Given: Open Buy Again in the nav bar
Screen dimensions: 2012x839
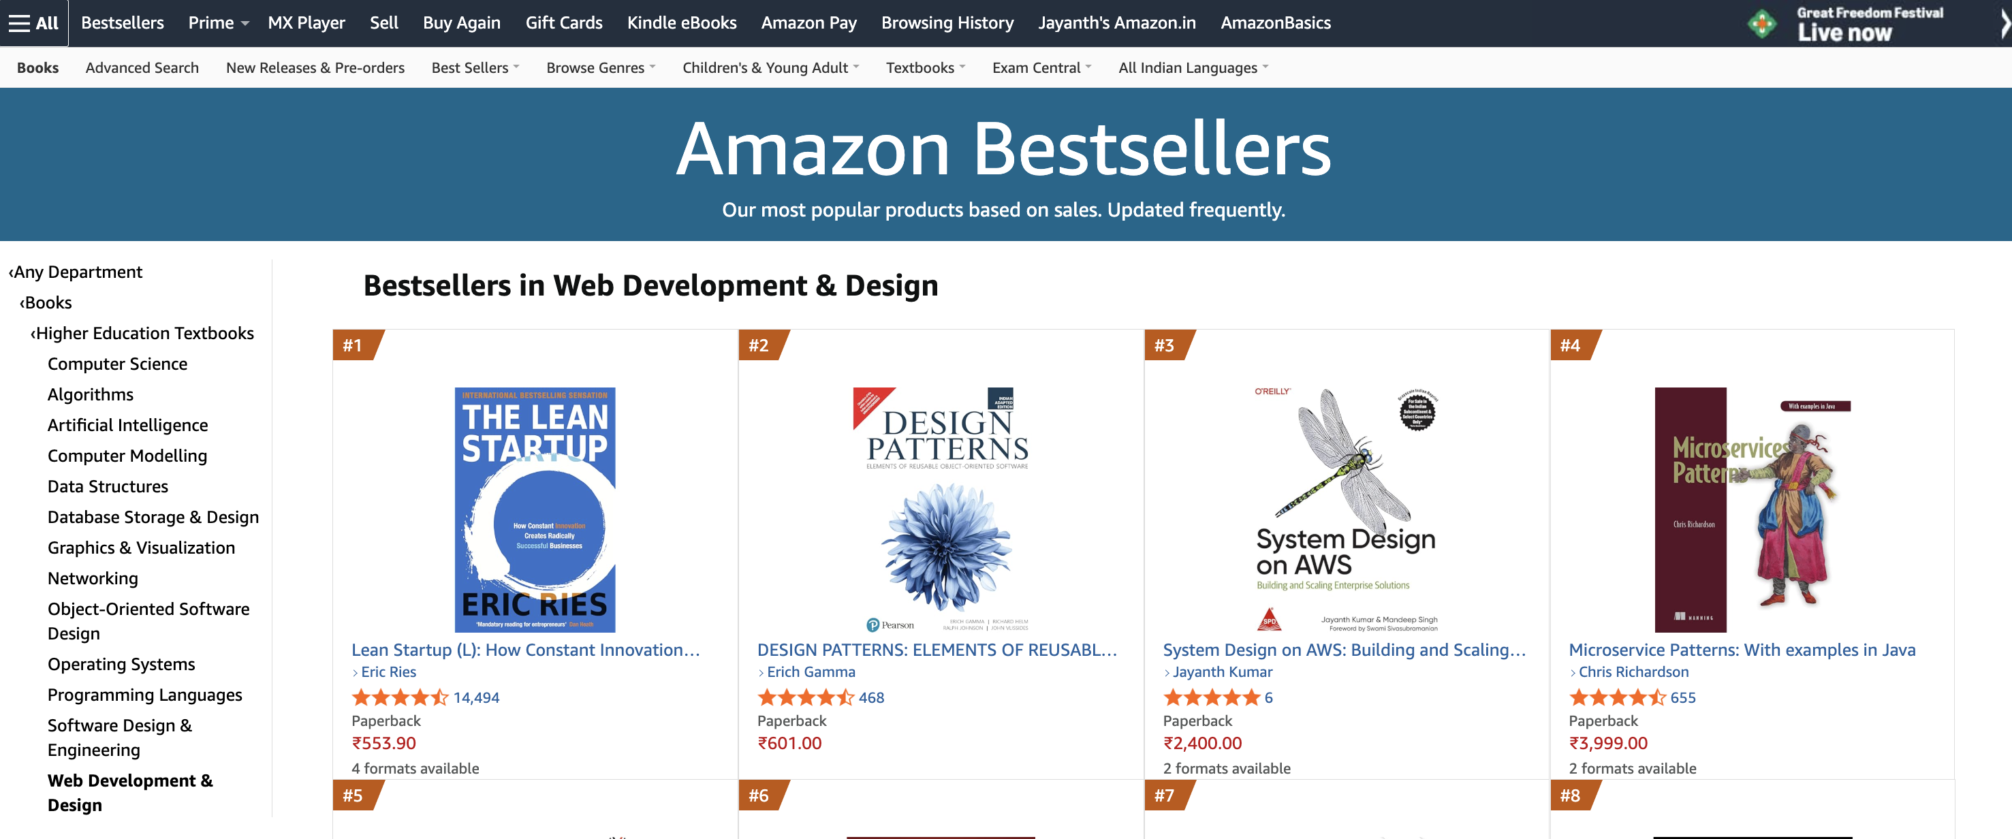Looking at the screenshot, I should click(x=462, y=22).
